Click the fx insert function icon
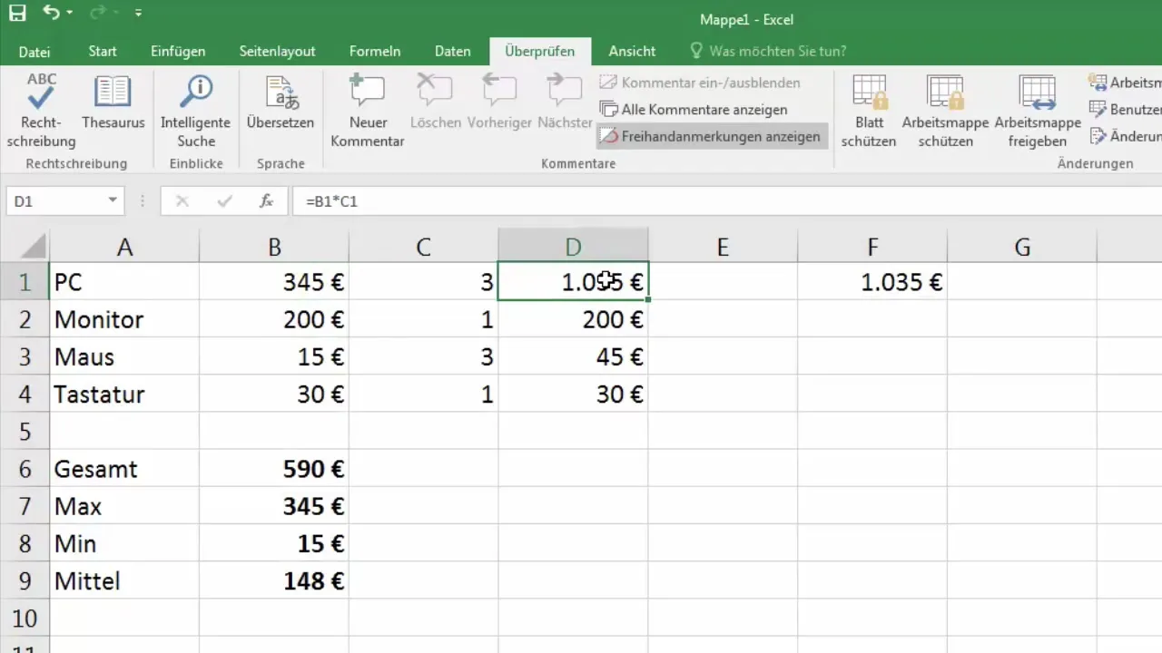Viewport: 1162px width, 653px height. point(266,201)
